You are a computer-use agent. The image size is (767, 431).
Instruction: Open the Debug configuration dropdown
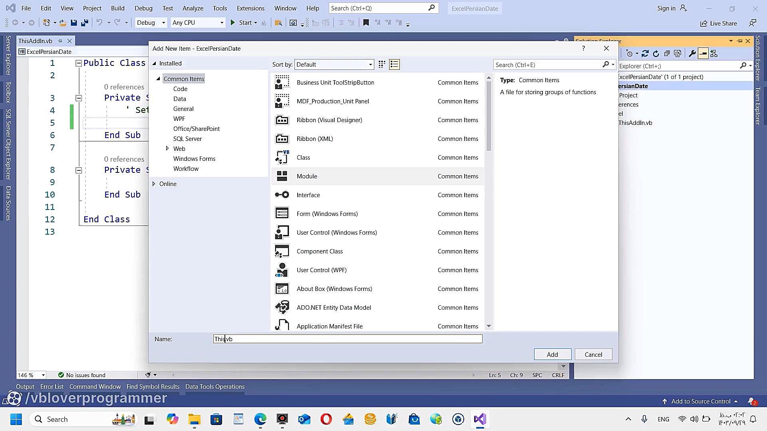(x=151, y=23)
